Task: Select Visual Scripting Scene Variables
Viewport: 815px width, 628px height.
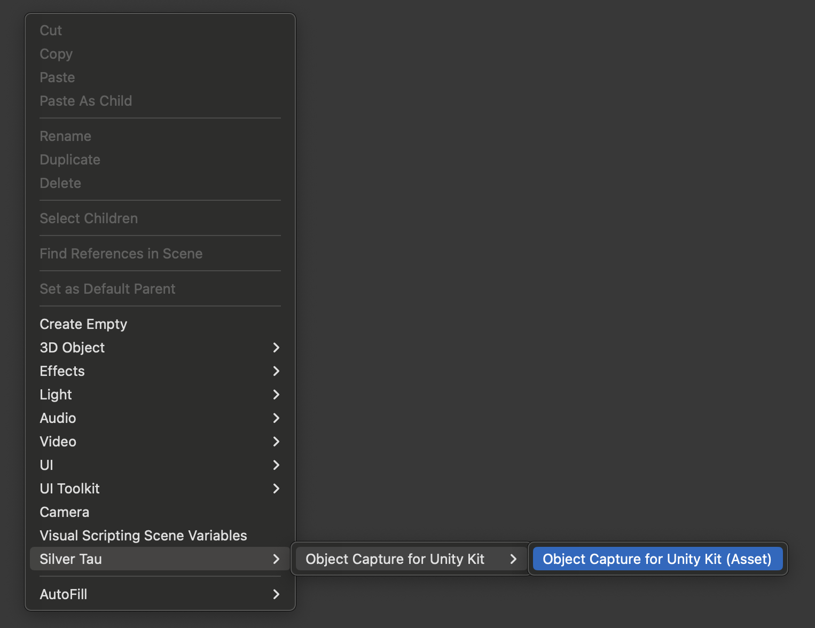Action: pyautogui.click(x=160, y=536)
